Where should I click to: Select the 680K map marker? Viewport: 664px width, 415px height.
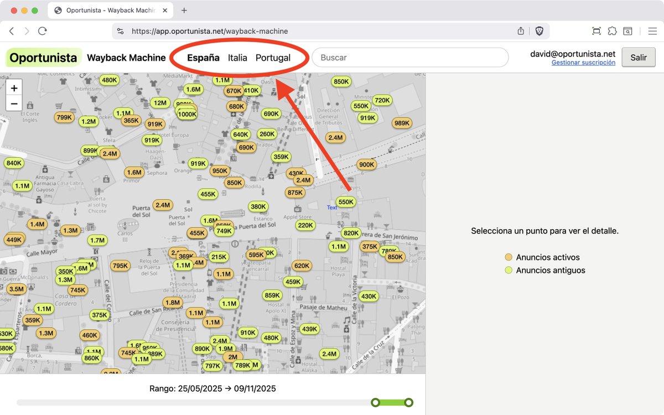point(236,107)
